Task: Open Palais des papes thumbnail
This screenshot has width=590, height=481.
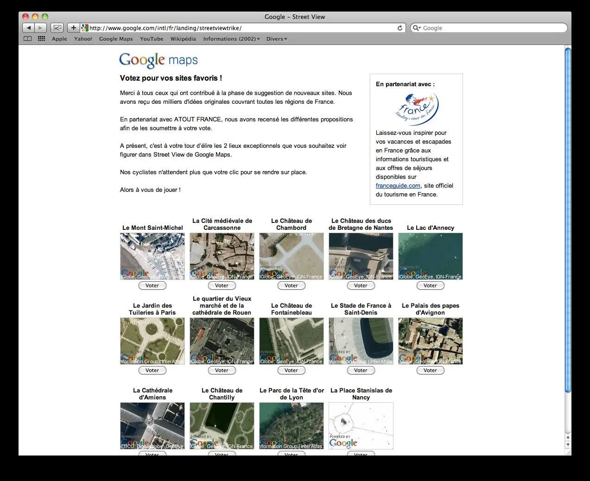Action: pos(431,341)
